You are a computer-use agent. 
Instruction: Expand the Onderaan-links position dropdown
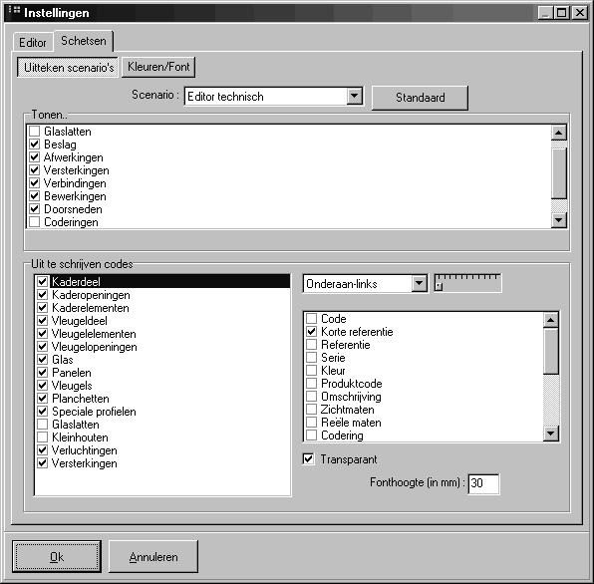coord(419,283)
